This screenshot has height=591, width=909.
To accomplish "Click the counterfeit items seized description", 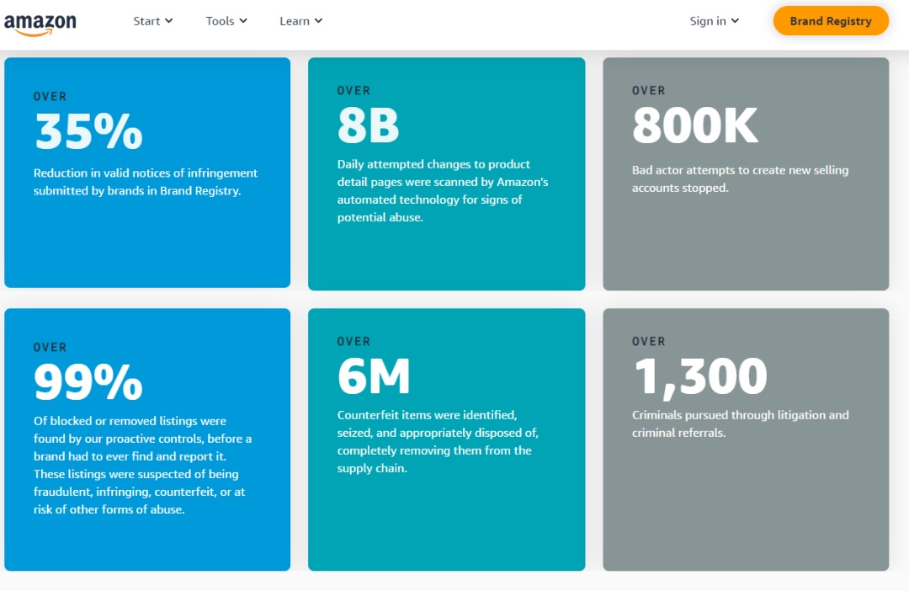I will pyautogui.click(x=437, y=441).
